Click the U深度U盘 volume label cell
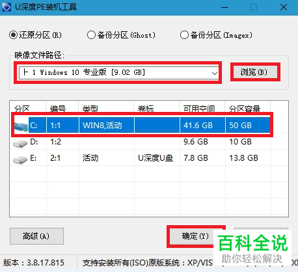298x272 pixels. click(x=156, y=158)
